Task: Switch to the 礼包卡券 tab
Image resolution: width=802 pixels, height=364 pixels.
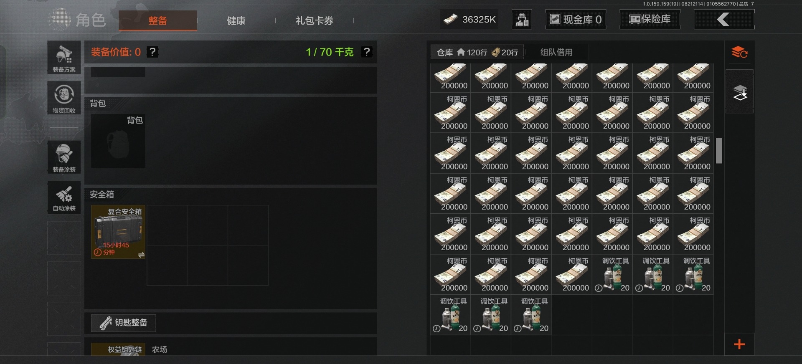Action: 315,20
